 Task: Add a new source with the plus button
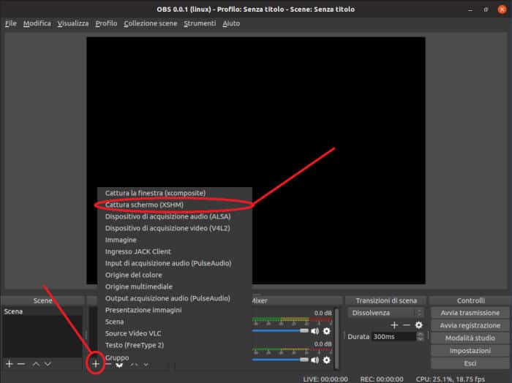click(95, 364)
